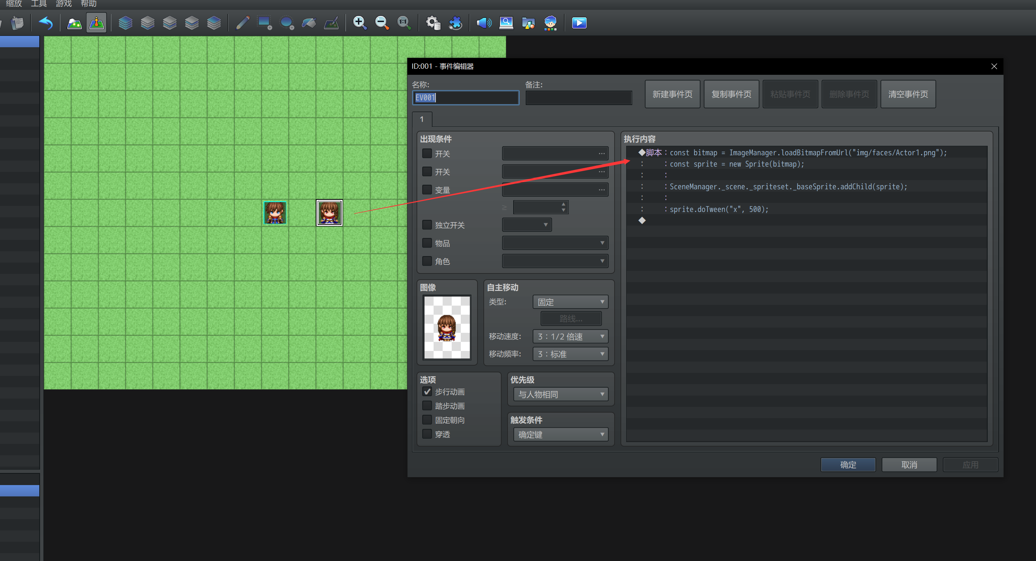This screenshot has height=561, width=1036.
Task: Open the 触发条件 dropdown 确定键
Action: 560,435
